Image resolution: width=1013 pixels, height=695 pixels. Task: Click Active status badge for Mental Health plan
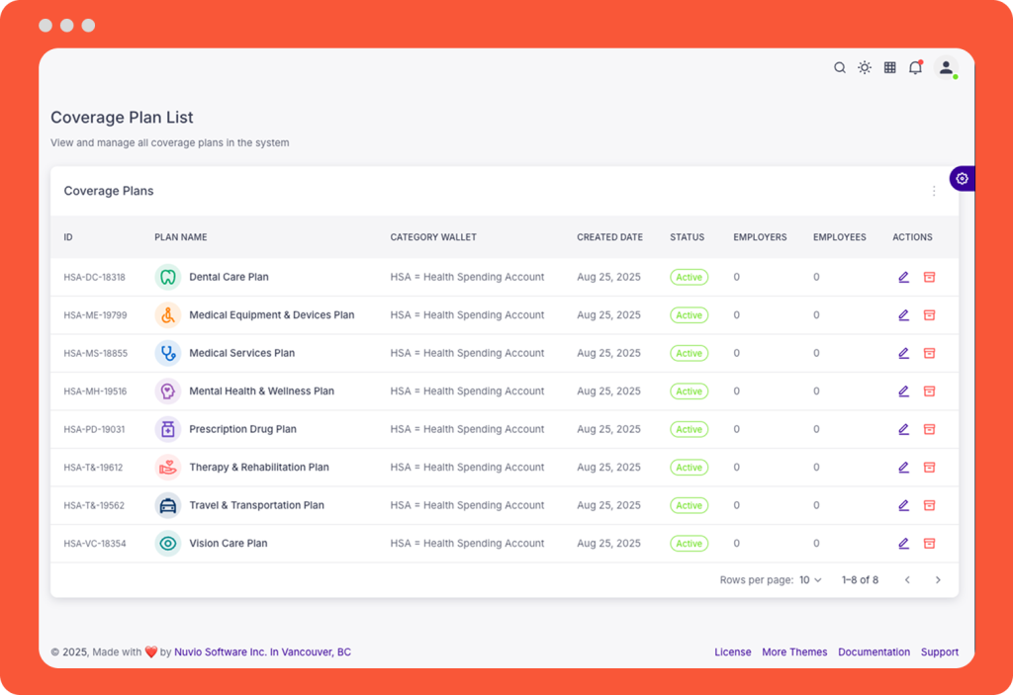tap(689, 391)
